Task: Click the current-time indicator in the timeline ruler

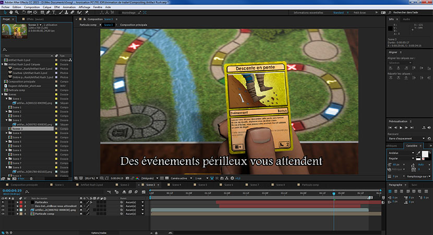Action: tap(334, 194)
